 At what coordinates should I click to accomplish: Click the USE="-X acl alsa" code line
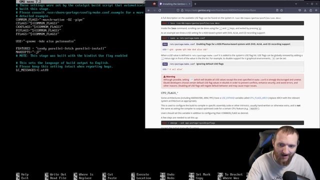pyautogui.click(x=172, y=69)
